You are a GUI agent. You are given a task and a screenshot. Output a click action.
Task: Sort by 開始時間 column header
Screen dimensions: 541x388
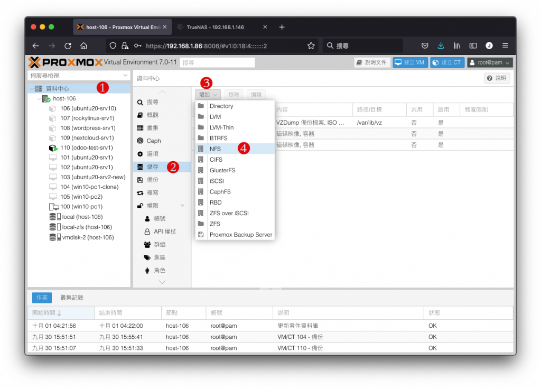pos(61,313)
